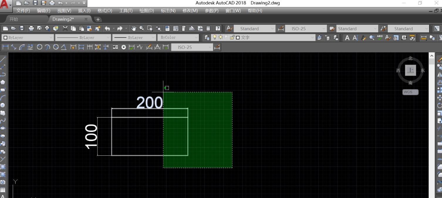This screenshot has height=198, width=442.
Task: Expand top ISO-25 dimension style dropdown
Action: pyautogui.click(x=306, y=28)
